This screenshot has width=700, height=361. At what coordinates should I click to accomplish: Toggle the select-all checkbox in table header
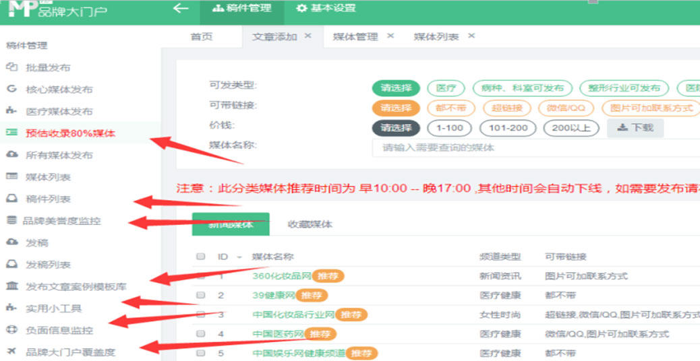pyautogui.click(x=200, y=257)
